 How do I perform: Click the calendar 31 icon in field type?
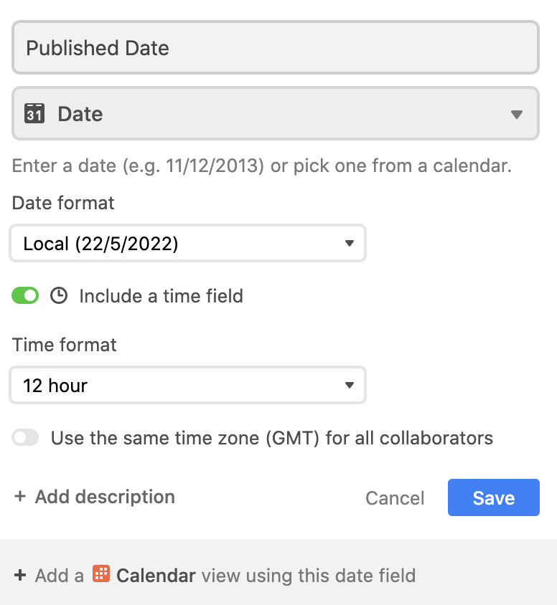click(34, 113)
